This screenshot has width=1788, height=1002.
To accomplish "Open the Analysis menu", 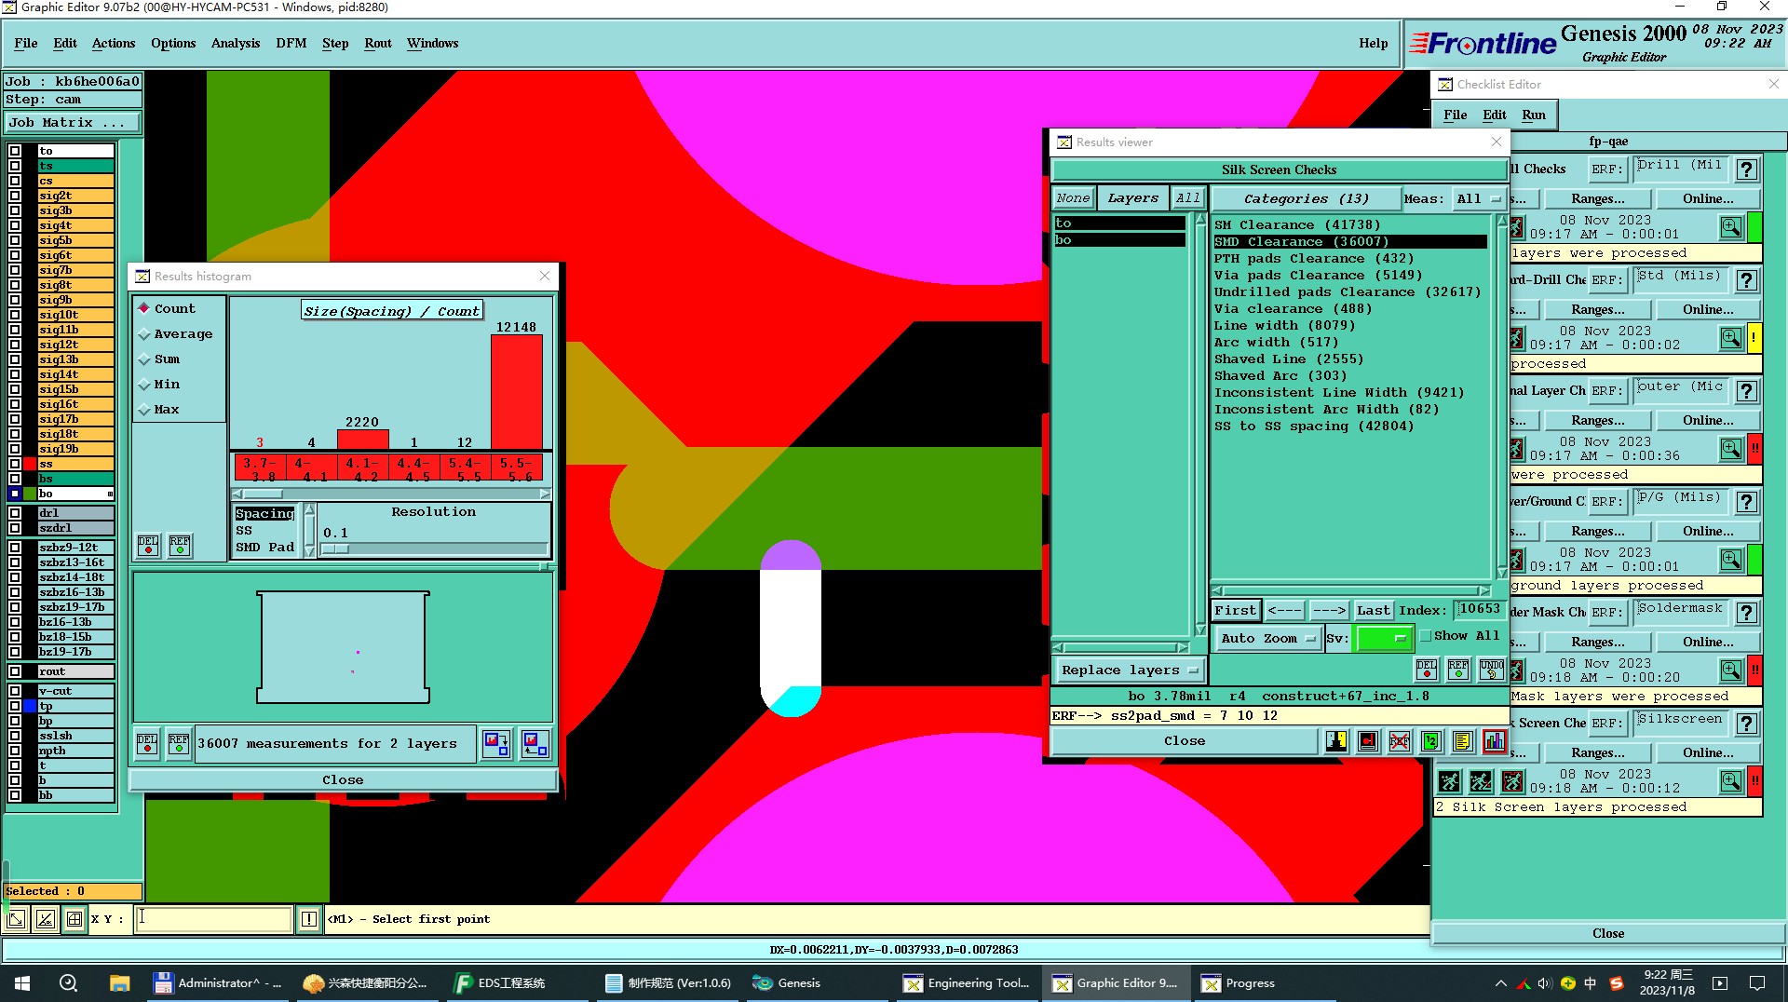I will (236, 43).
